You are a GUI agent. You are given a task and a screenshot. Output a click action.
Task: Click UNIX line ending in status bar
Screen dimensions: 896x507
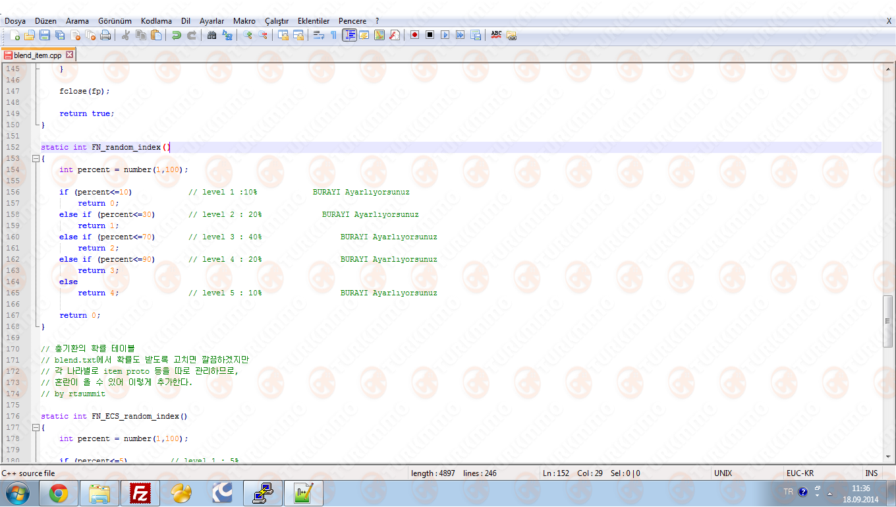(x=723, y=473)
